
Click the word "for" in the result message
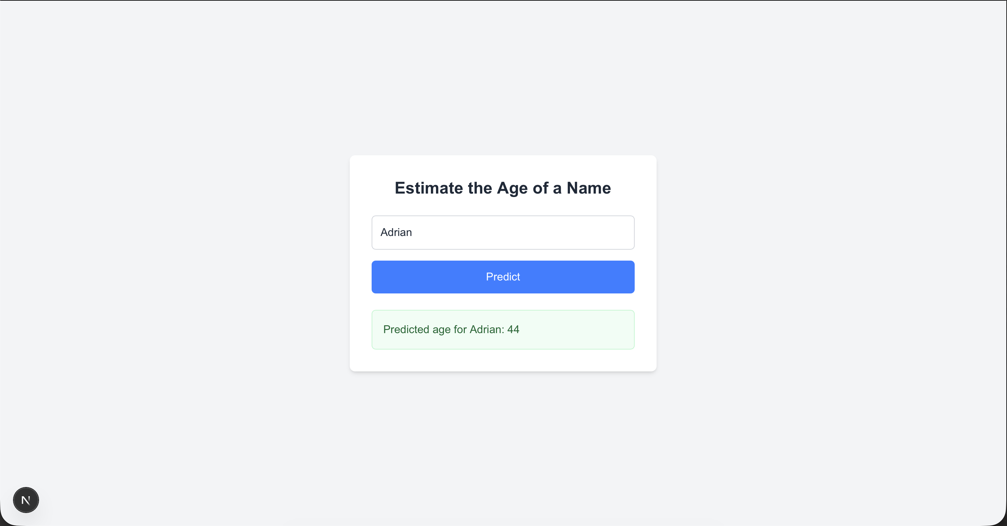tap(460, 330)
